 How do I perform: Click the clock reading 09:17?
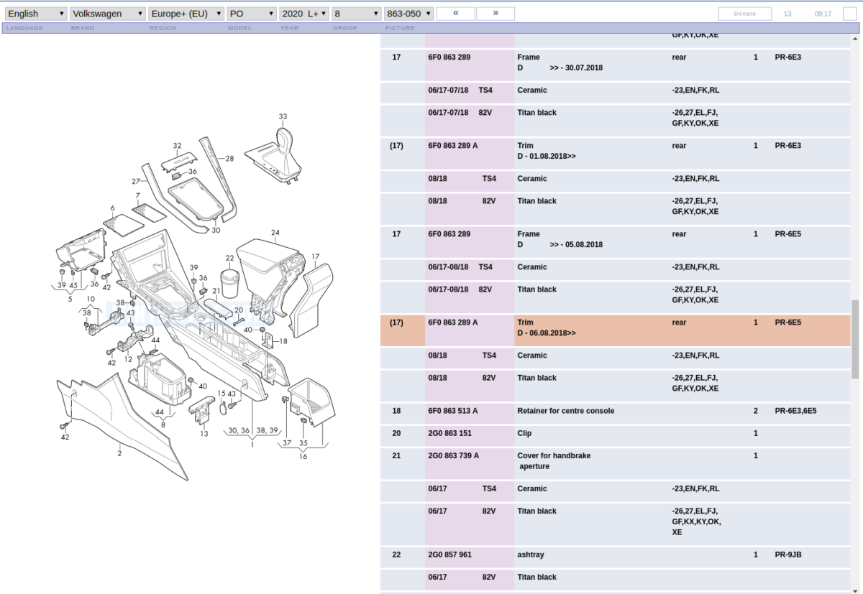[823, 14]
